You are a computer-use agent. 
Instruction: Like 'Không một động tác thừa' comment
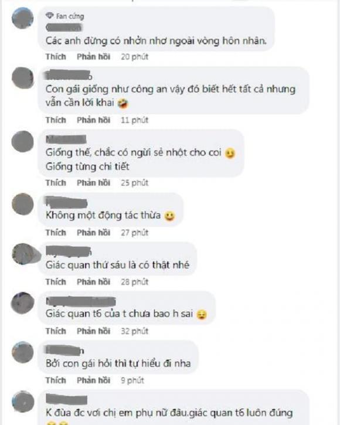click(x=56, y=233)
